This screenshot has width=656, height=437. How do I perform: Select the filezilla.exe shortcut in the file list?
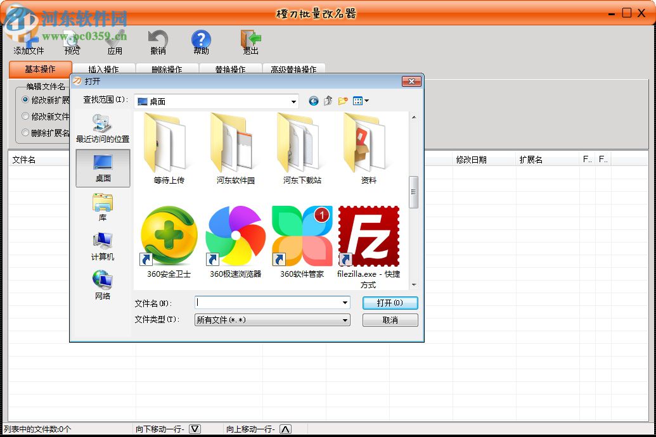368,237
